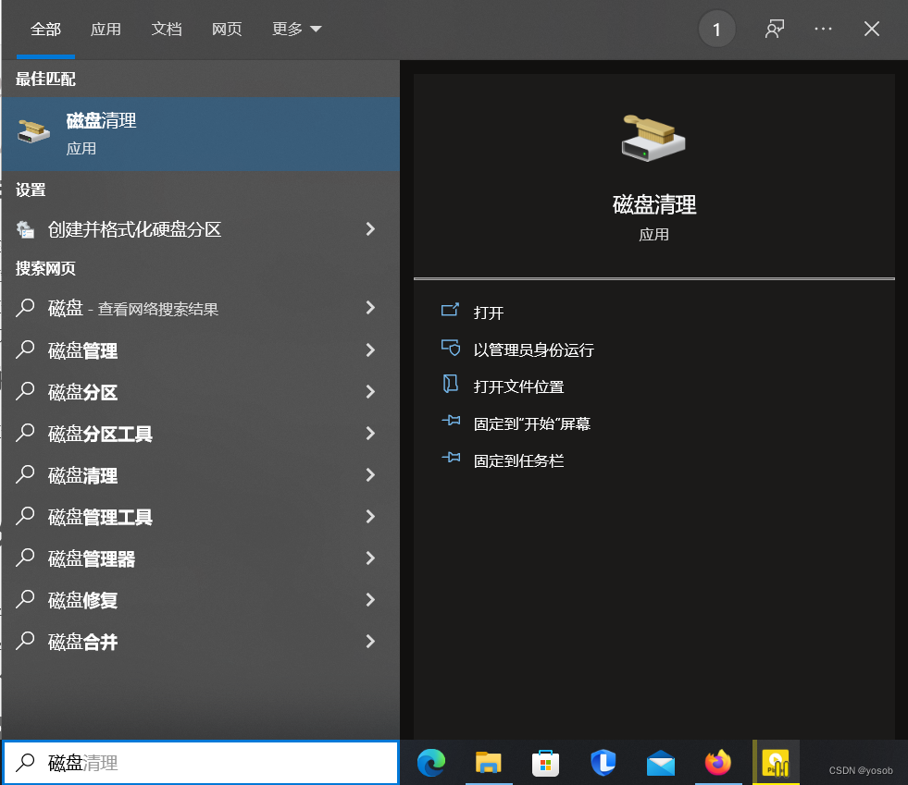Image resolution: width=908 pixels, height=785 pixels.
Task: Open the three-dot options menu
Action: coord(823,29)
